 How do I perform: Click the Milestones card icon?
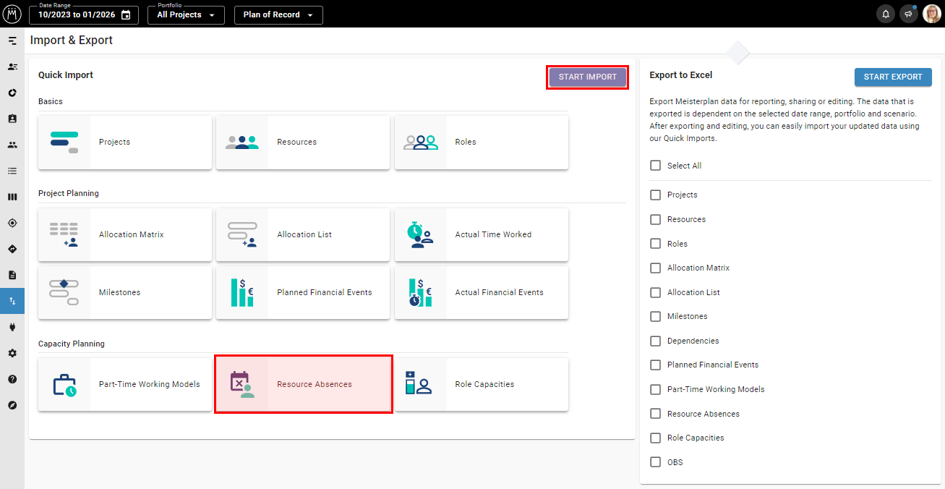click(64, 292)
